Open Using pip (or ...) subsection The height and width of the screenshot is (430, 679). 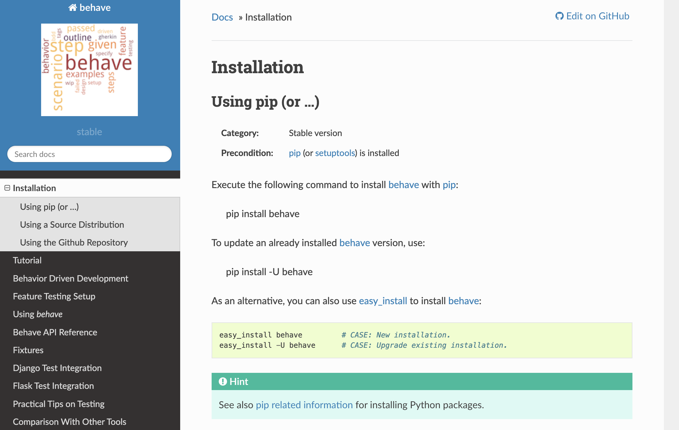[49, 207]
